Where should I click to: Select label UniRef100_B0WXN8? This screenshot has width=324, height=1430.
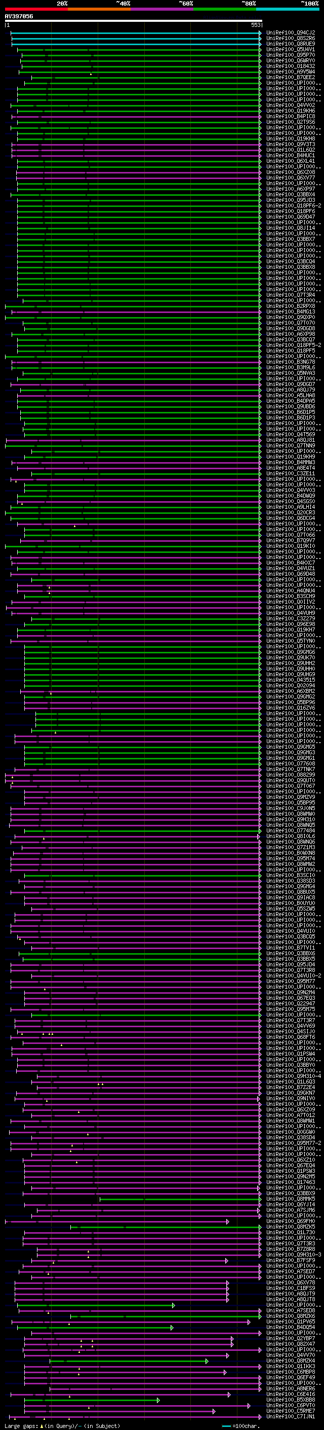coord(291,853)
